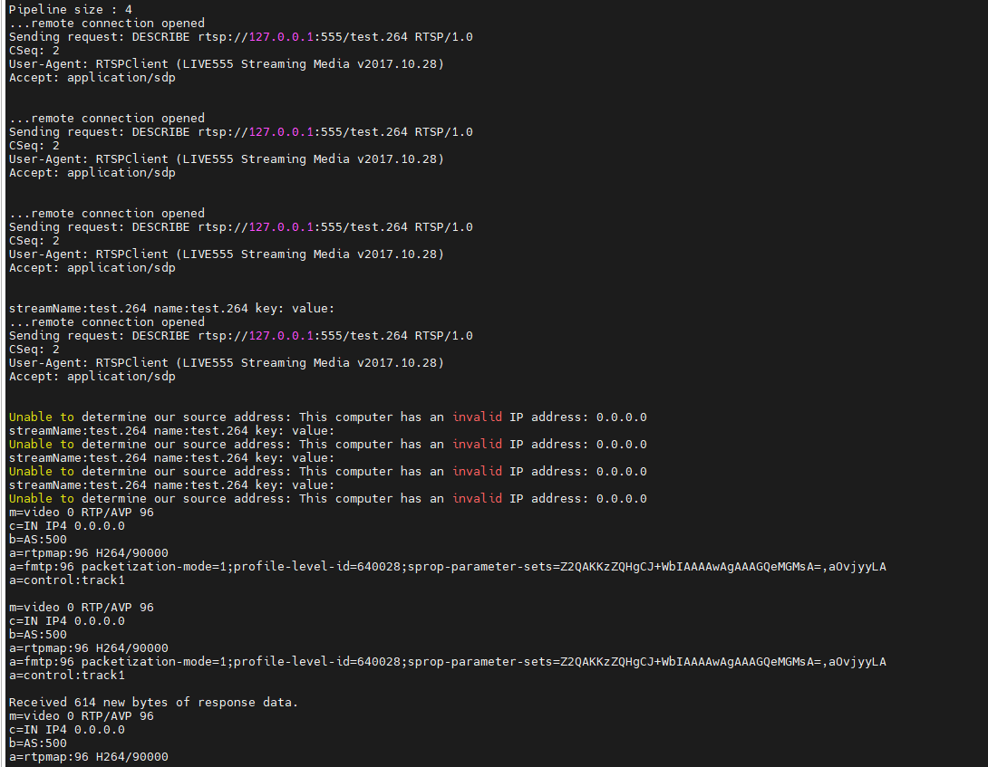This screenshot has height=767, width=988.
Task: Click the "Pipeline size : 4" line
Action: click(x=71, y=10)
